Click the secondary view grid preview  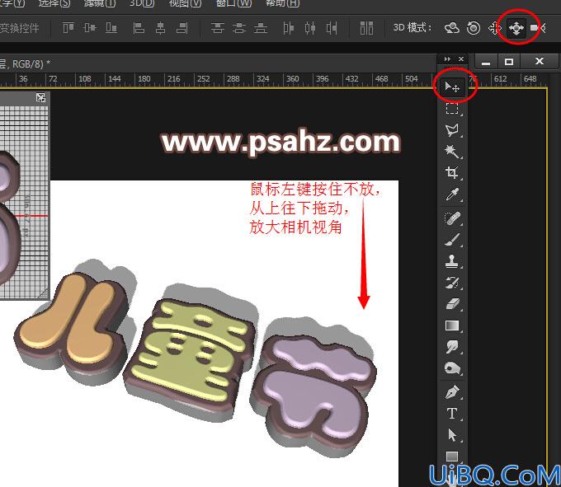point(24,200)
